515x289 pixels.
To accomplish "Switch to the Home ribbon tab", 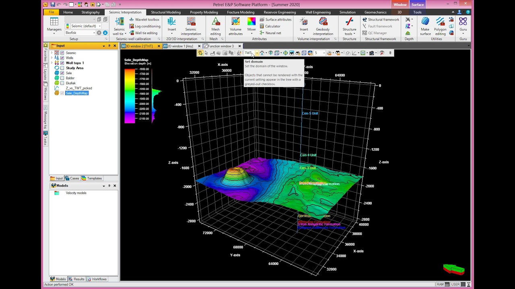I will point(68,12).
